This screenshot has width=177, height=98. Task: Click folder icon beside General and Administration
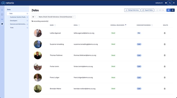27,24
